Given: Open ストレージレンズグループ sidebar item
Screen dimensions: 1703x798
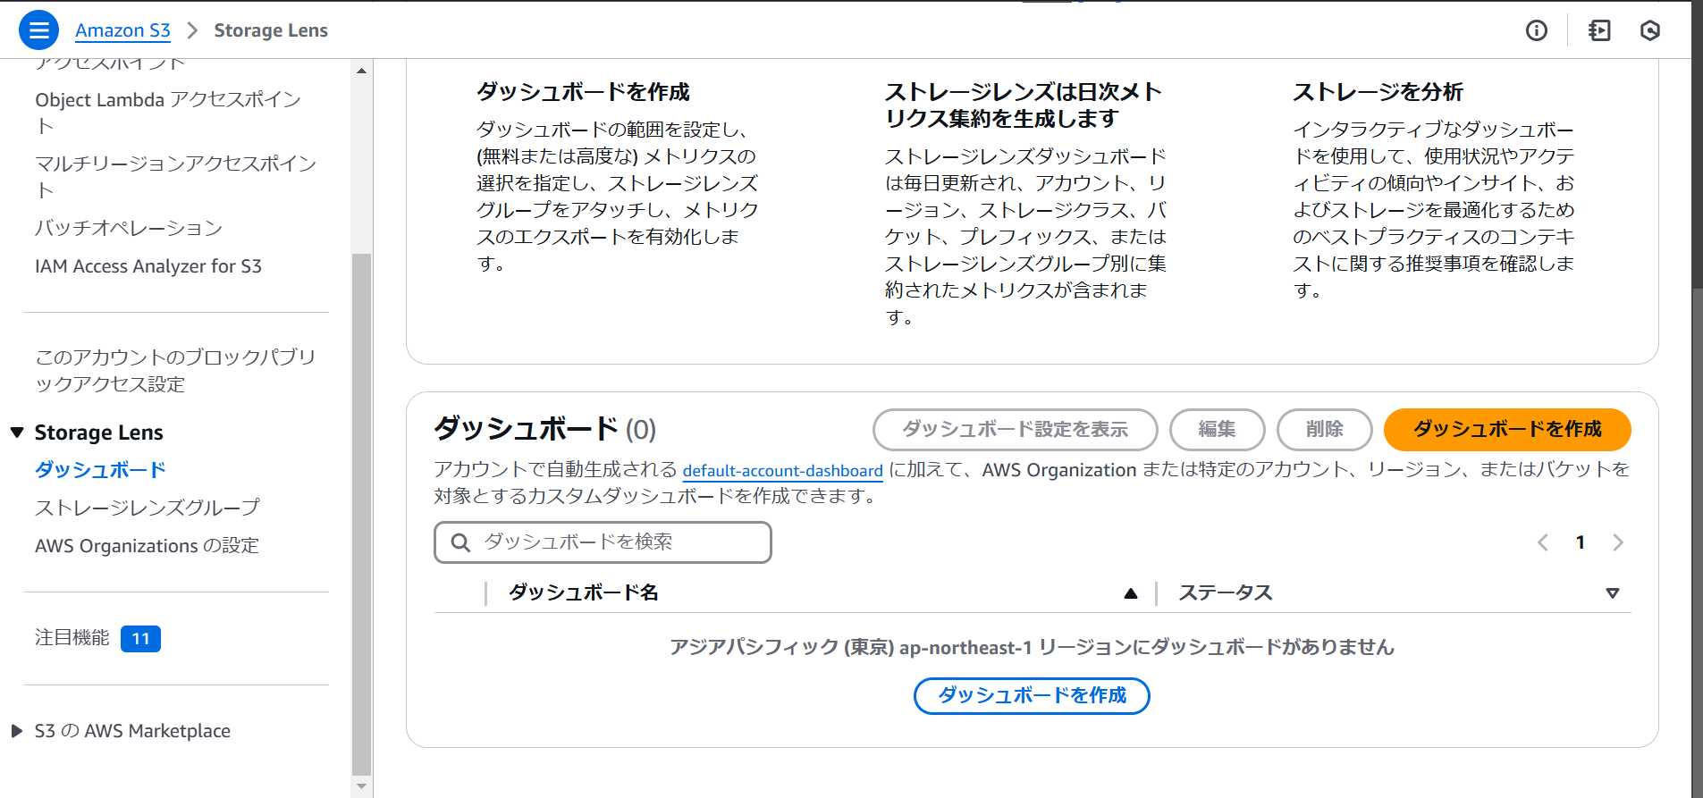Looking at the screenshot, I should point(148,508).
